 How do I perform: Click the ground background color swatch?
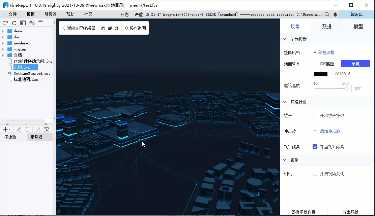[321, 74]
